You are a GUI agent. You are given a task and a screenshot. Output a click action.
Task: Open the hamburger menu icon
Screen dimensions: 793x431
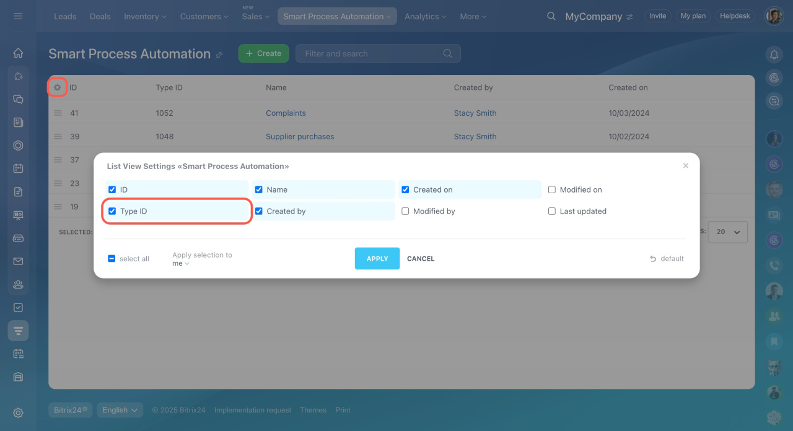pos(18,16)
